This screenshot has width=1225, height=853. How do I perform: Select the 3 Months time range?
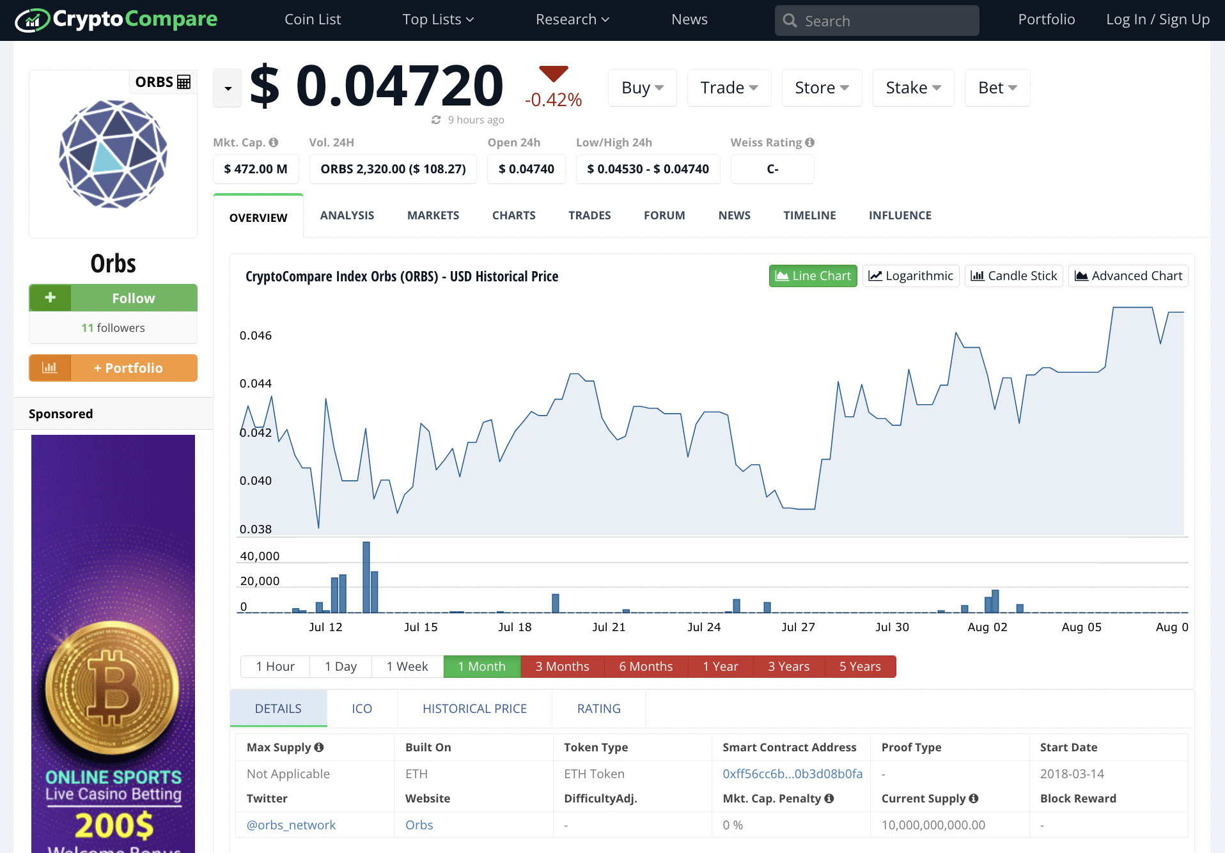coord(562,666)
